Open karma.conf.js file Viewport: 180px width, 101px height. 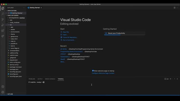[14, 65]
